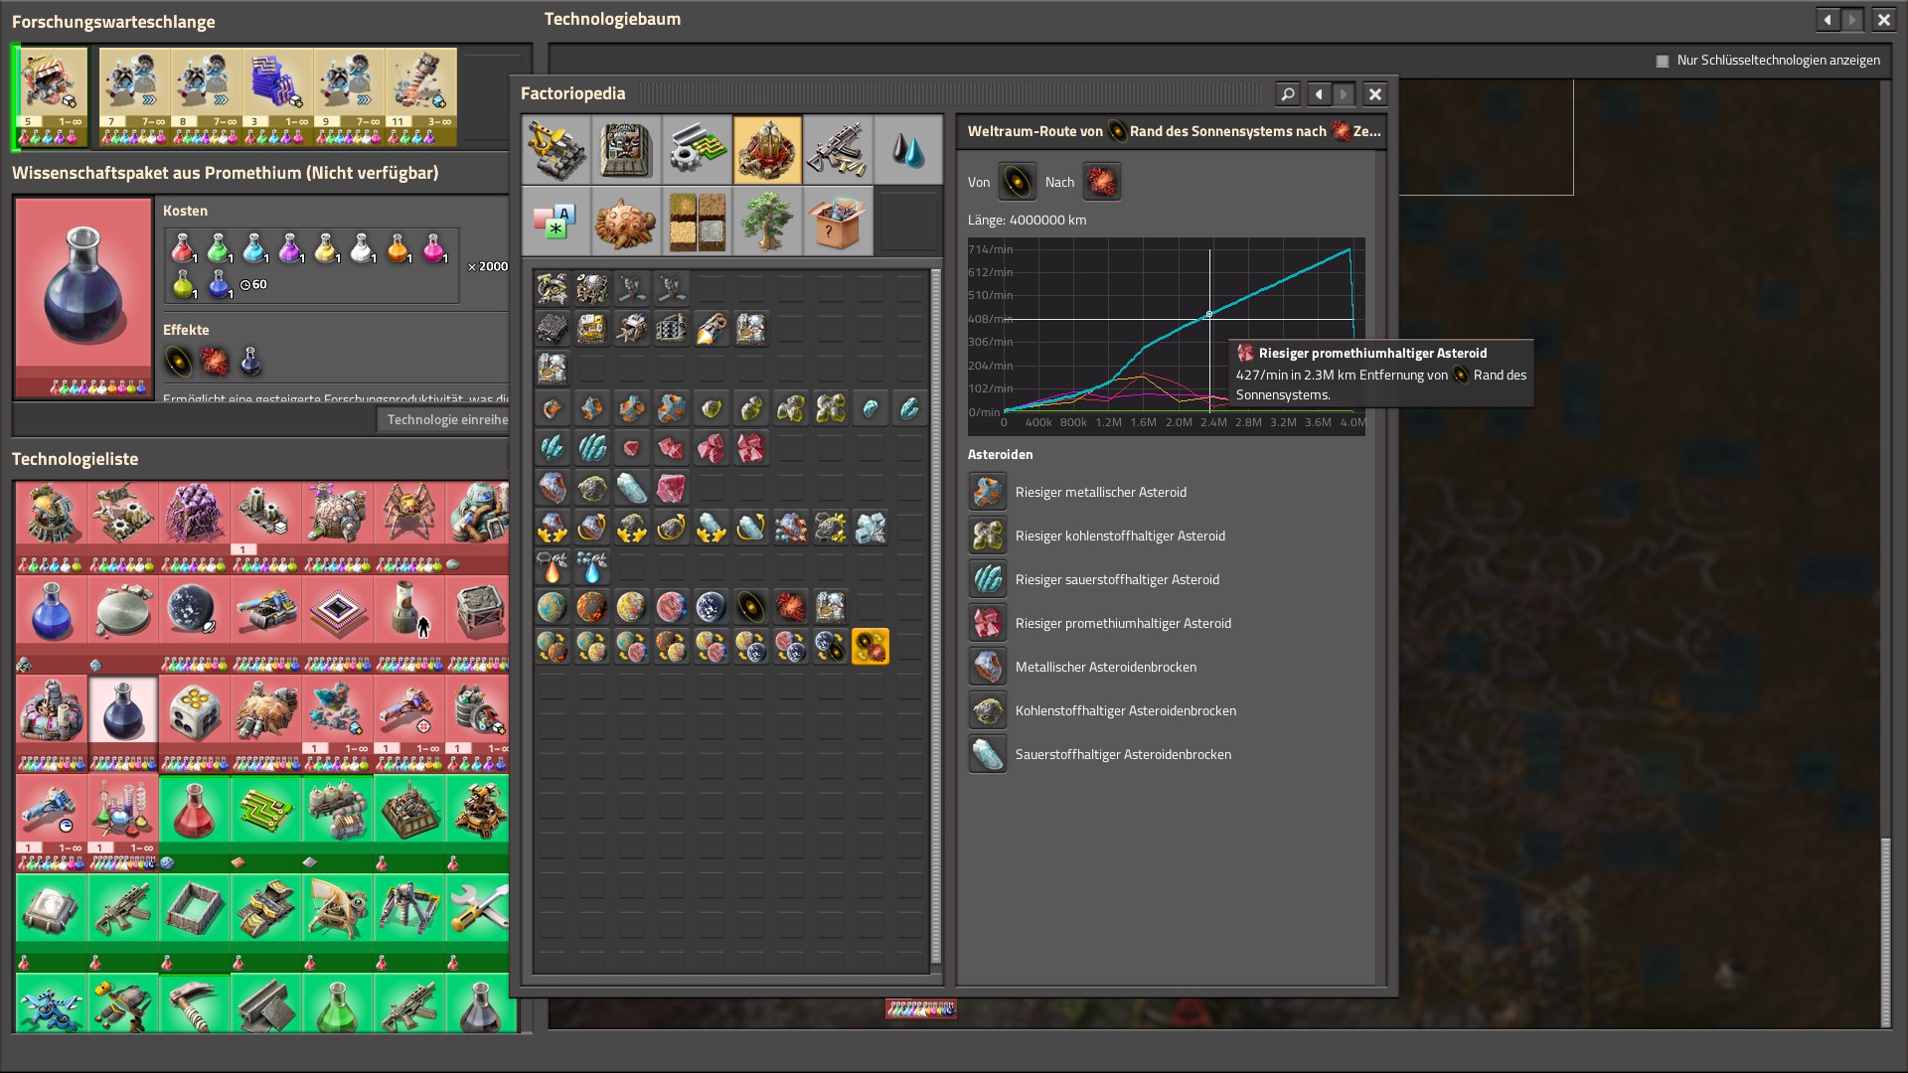Click the Shattered planet effect icon under Effekte
This screenshot has height=1073, width=1908.
tap(215, 362)
